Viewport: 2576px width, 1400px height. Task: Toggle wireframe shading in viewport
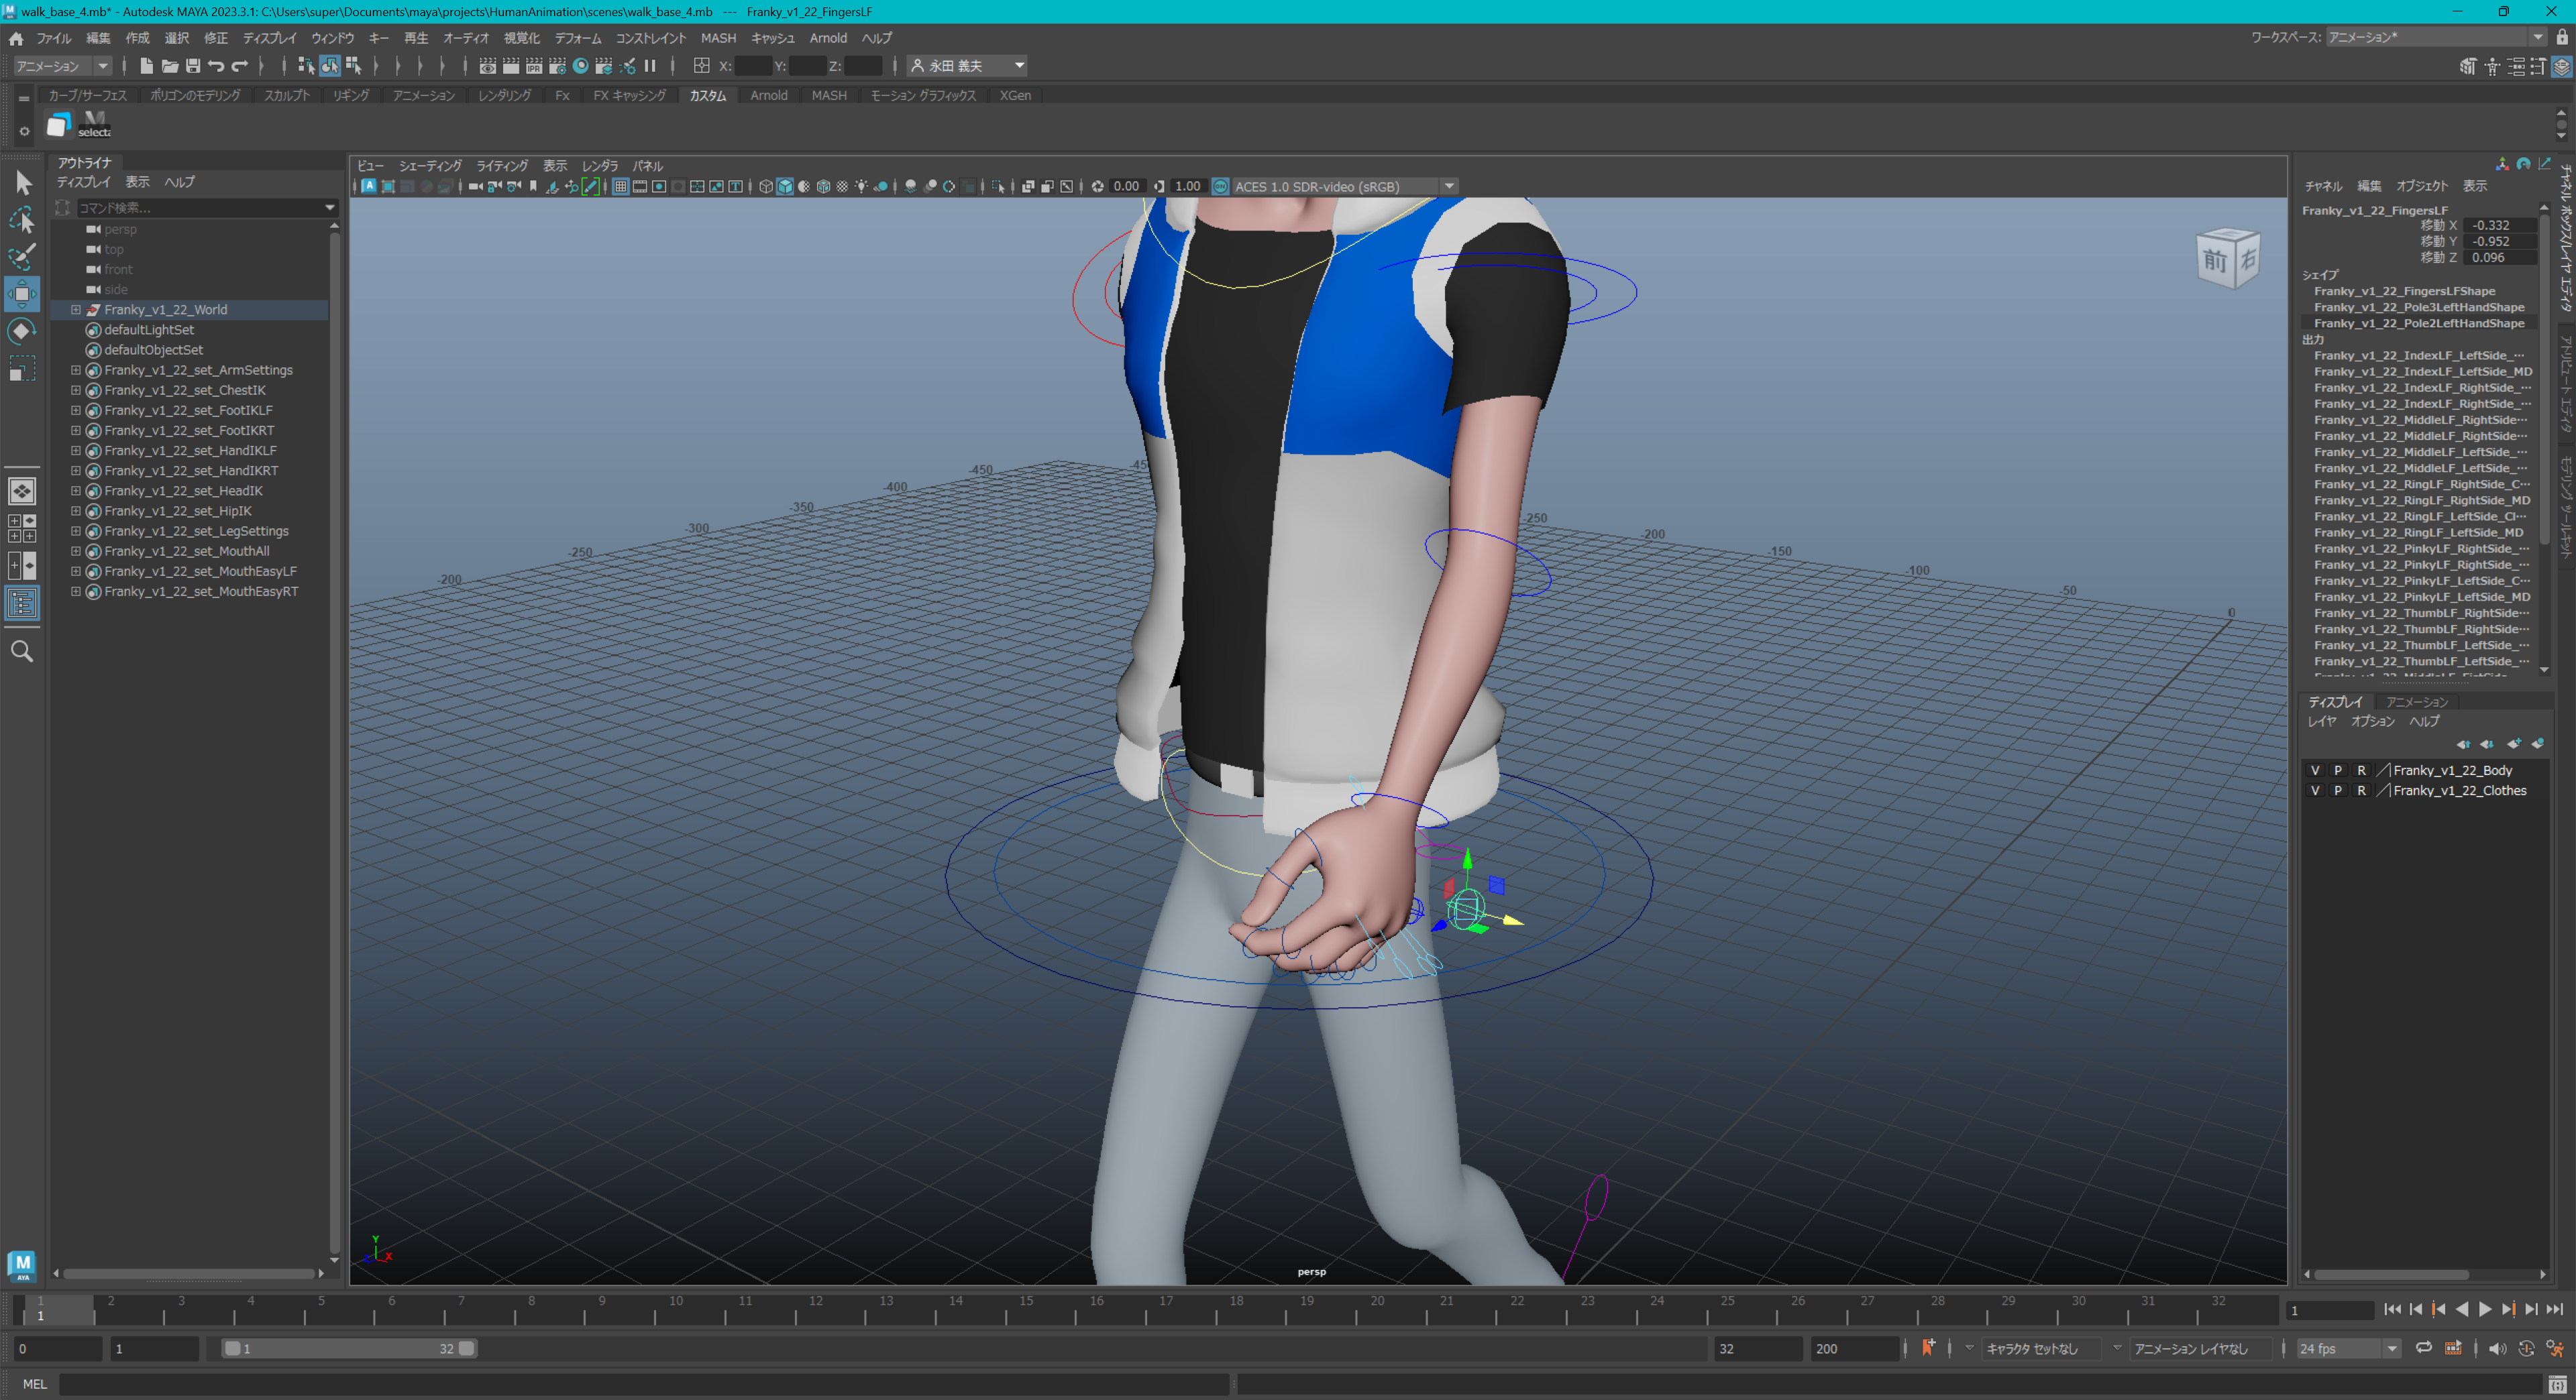click(x=766, y=187)
